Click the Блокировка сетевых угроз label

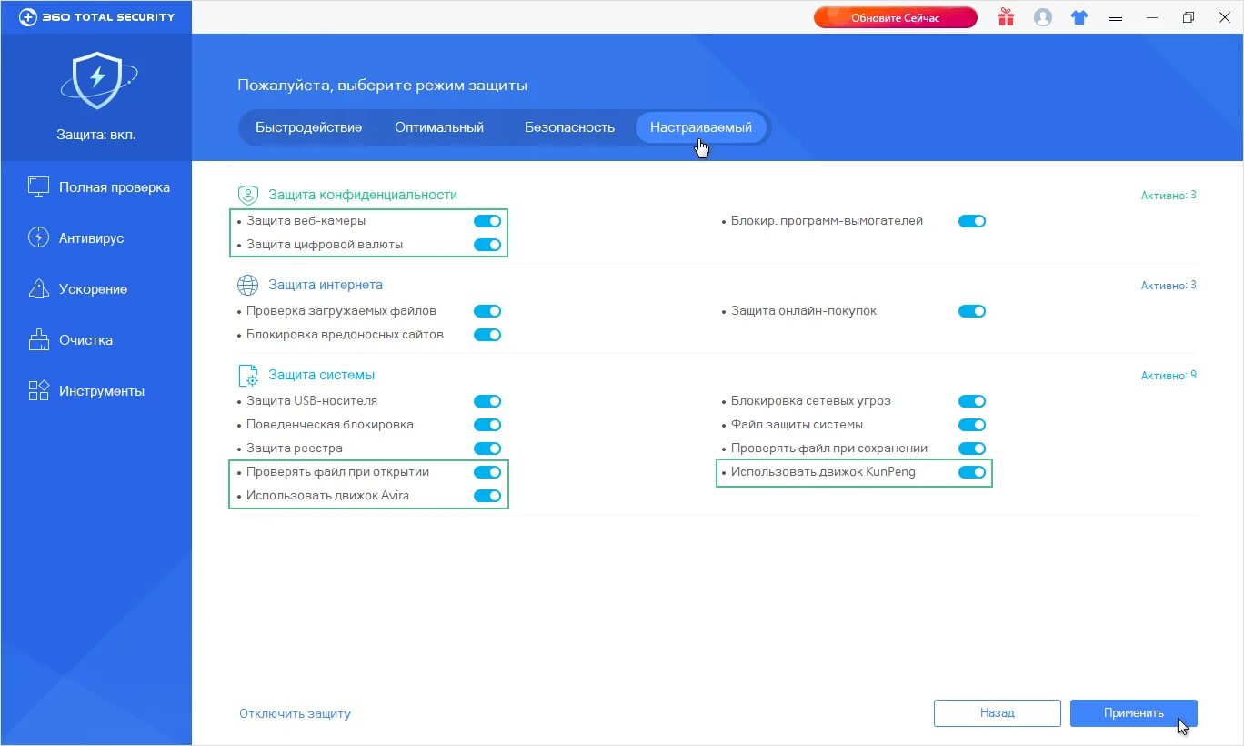pyautogui.click(x=811, y=401)
